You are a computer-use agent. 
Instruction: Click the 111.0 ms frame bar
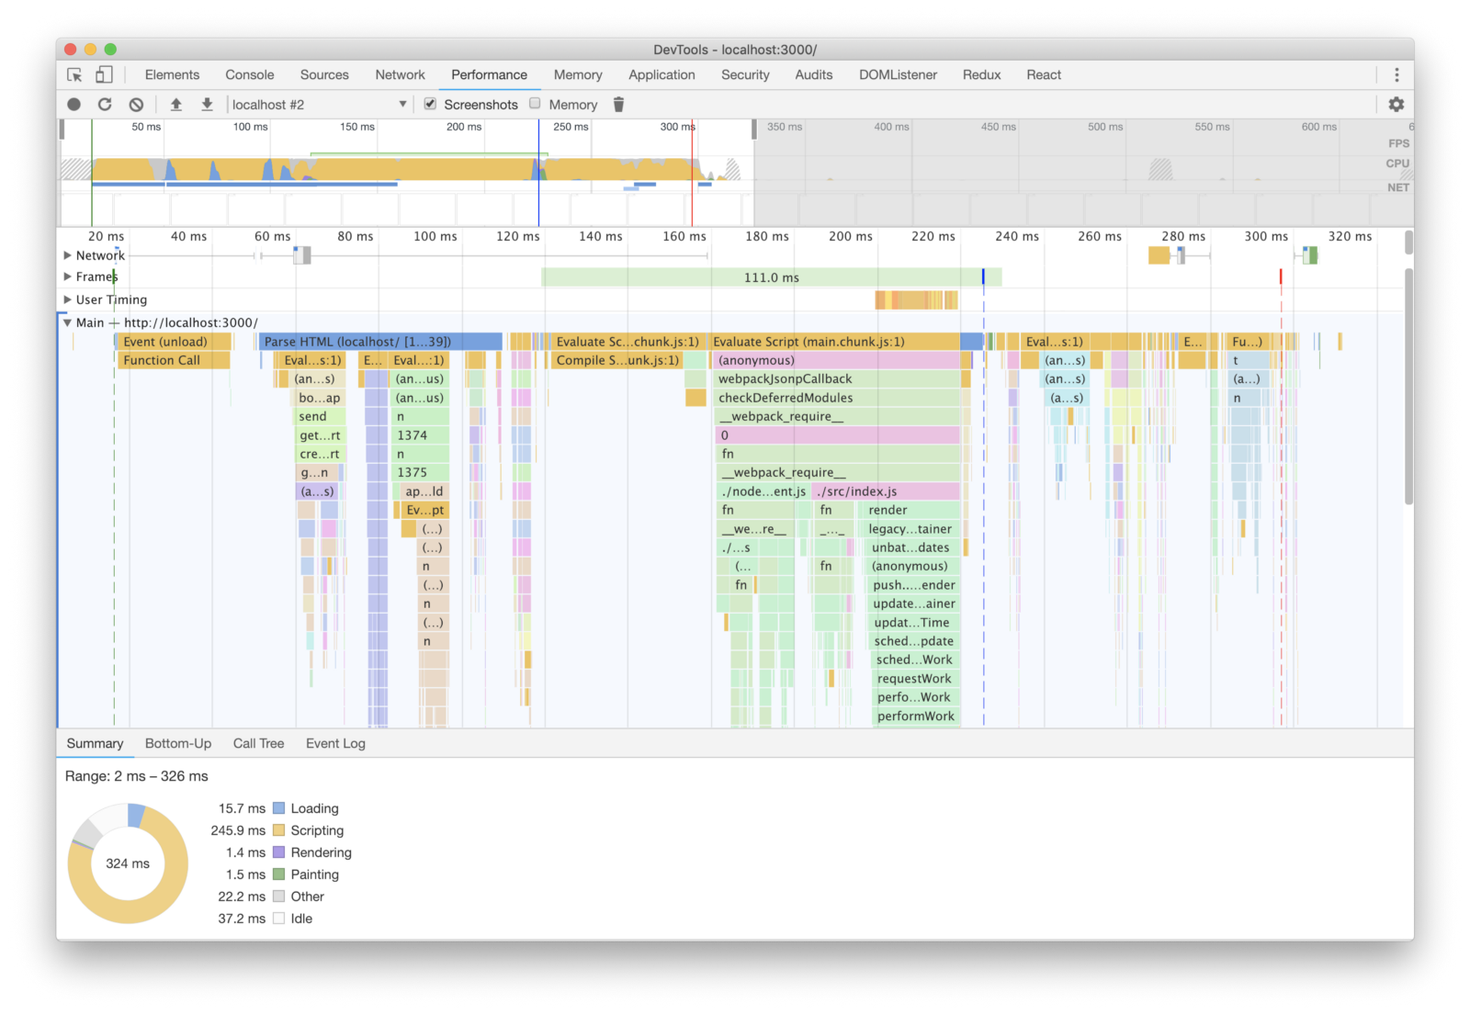[771, 277]
